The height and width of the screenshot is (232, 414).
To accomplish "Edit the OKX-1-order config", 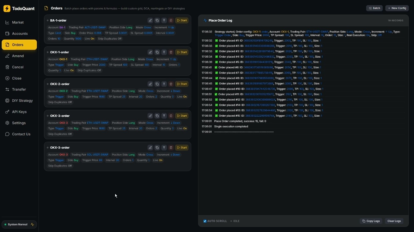I will tap(150, 52).
